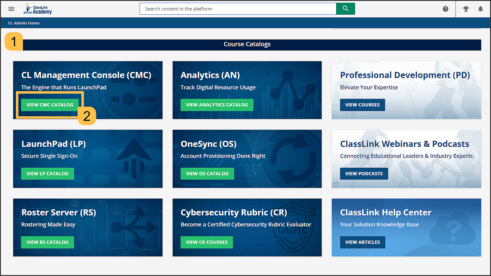This screenshot has width=491, height=276.
Task: Click the ClassLink Academy logo
Action: point(38,9)
